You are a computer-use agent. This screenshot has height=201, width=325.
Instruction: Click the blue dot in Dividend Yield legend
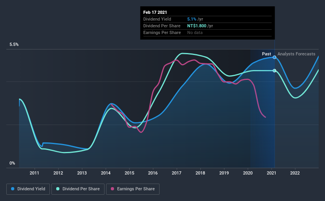click(x=13, y=189)
